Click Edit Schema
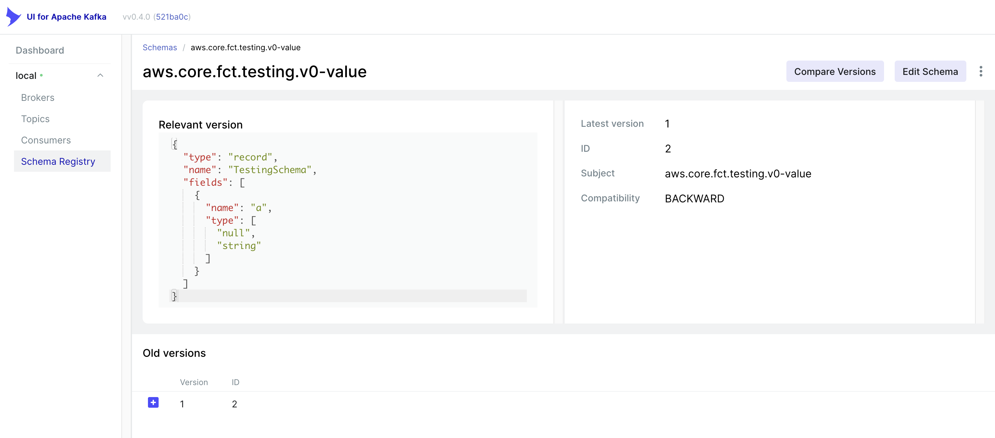Image resolution: width=995 pixels, height=438 pixels. coord(930,71)
